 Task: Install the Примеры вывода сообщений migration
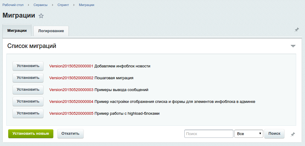click(x=28, y=90)
